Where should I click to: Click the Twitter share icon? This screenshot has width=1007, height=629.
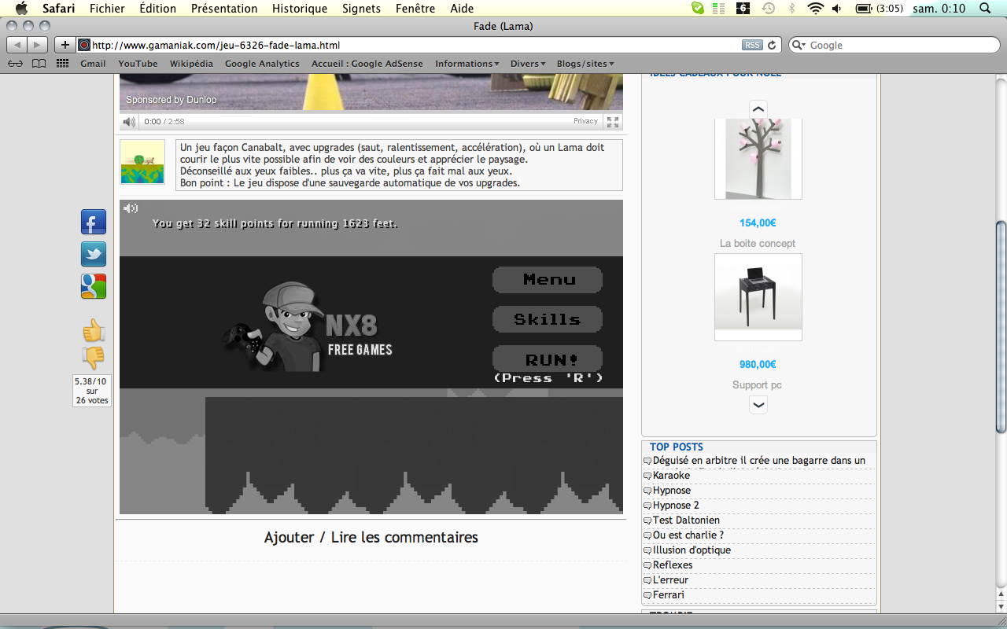click(x=93, y=254)
